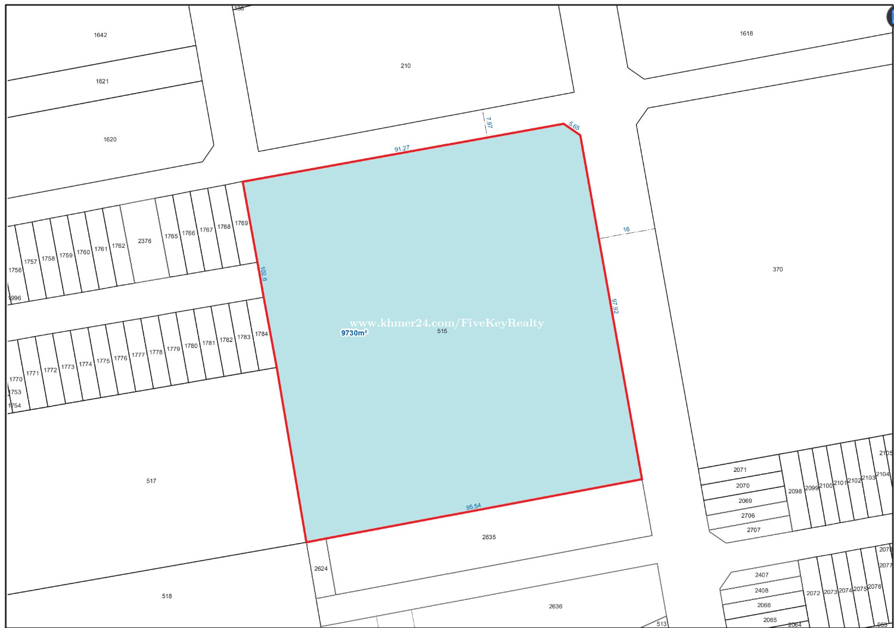
Task: Click parcel 1620 label
Action: [x=110, y=139]
